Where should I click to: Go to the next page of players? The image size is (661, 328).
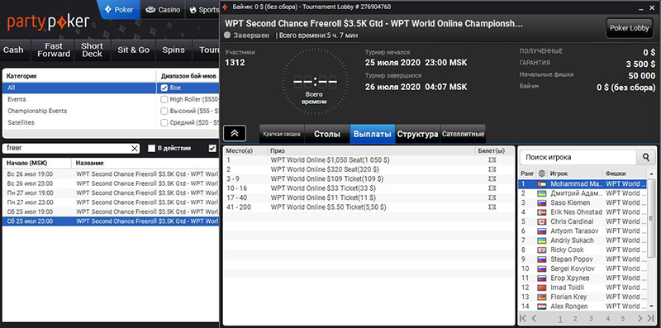point(640,318)
